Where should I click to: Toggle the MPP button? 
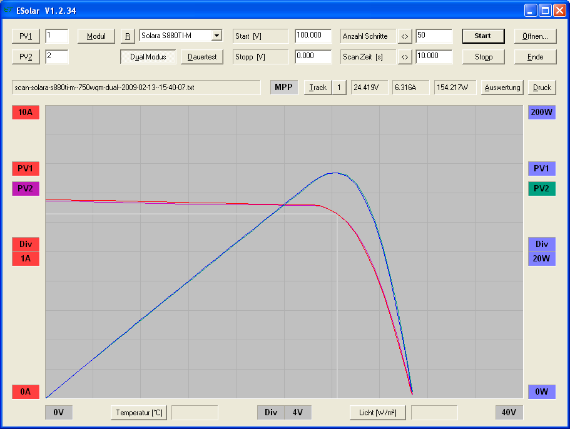[x=283, y=87]
